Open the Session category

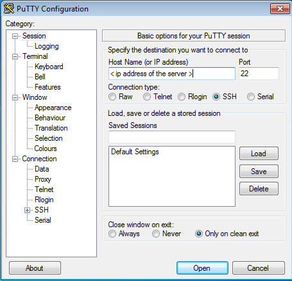(34, 36)
